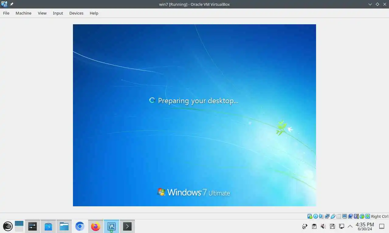The height and width of the screenshot is (233, 389).
Task: Click the network adapters status icon
Action: 327,216
